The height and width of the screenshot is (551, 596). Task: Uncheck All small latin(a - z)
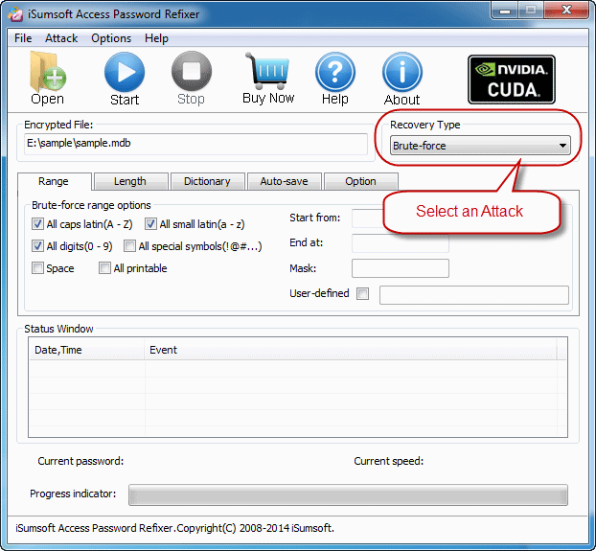150,224
